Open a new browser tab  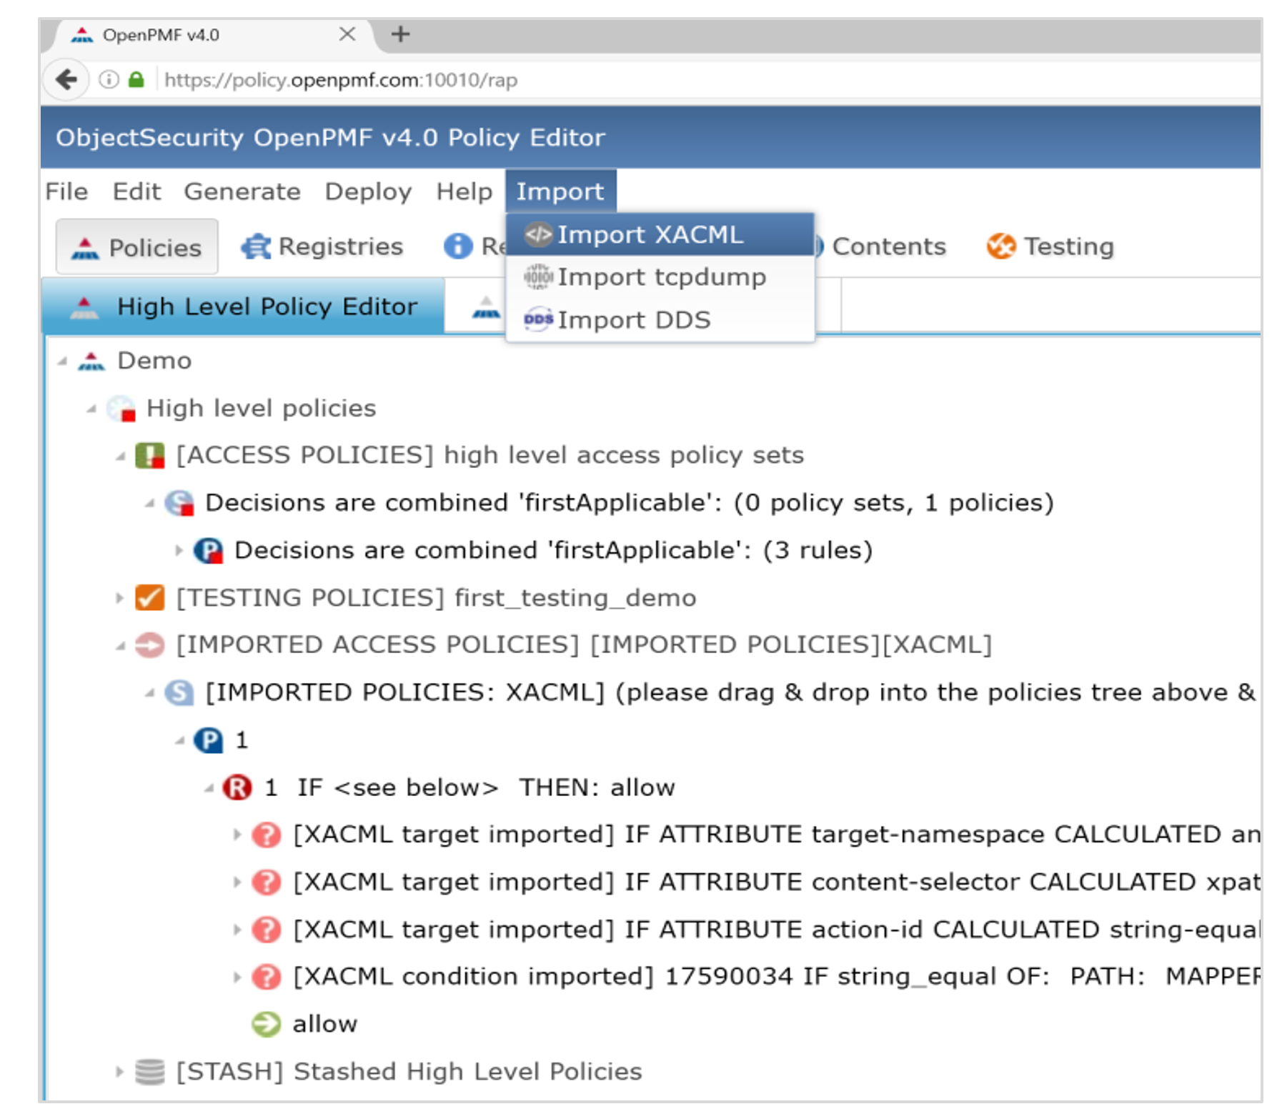(400, 34)
